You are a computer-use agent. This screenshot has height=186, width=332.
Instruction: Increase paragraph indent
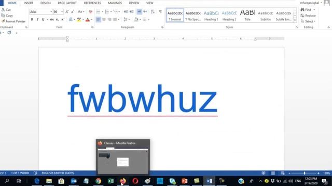pyautogui.click(x=131, y=11)
